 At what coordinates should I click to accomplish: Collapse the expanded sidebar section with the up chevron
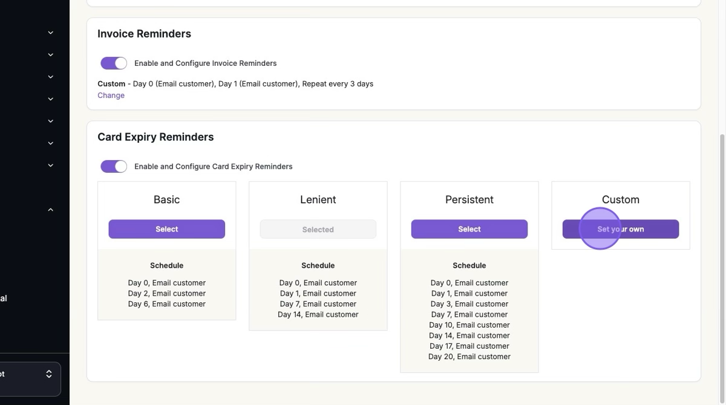tap(51, 210)
